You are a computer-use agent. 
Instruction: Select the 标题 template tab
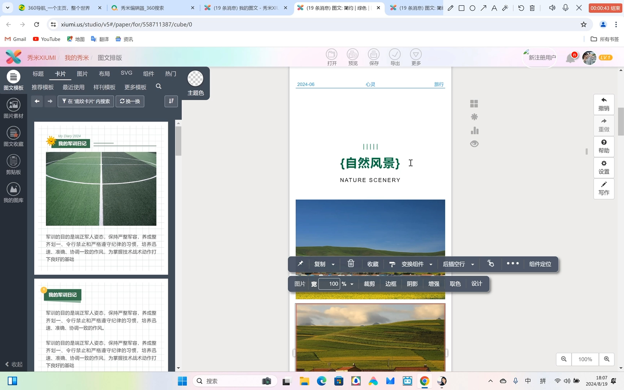(38, 74)
